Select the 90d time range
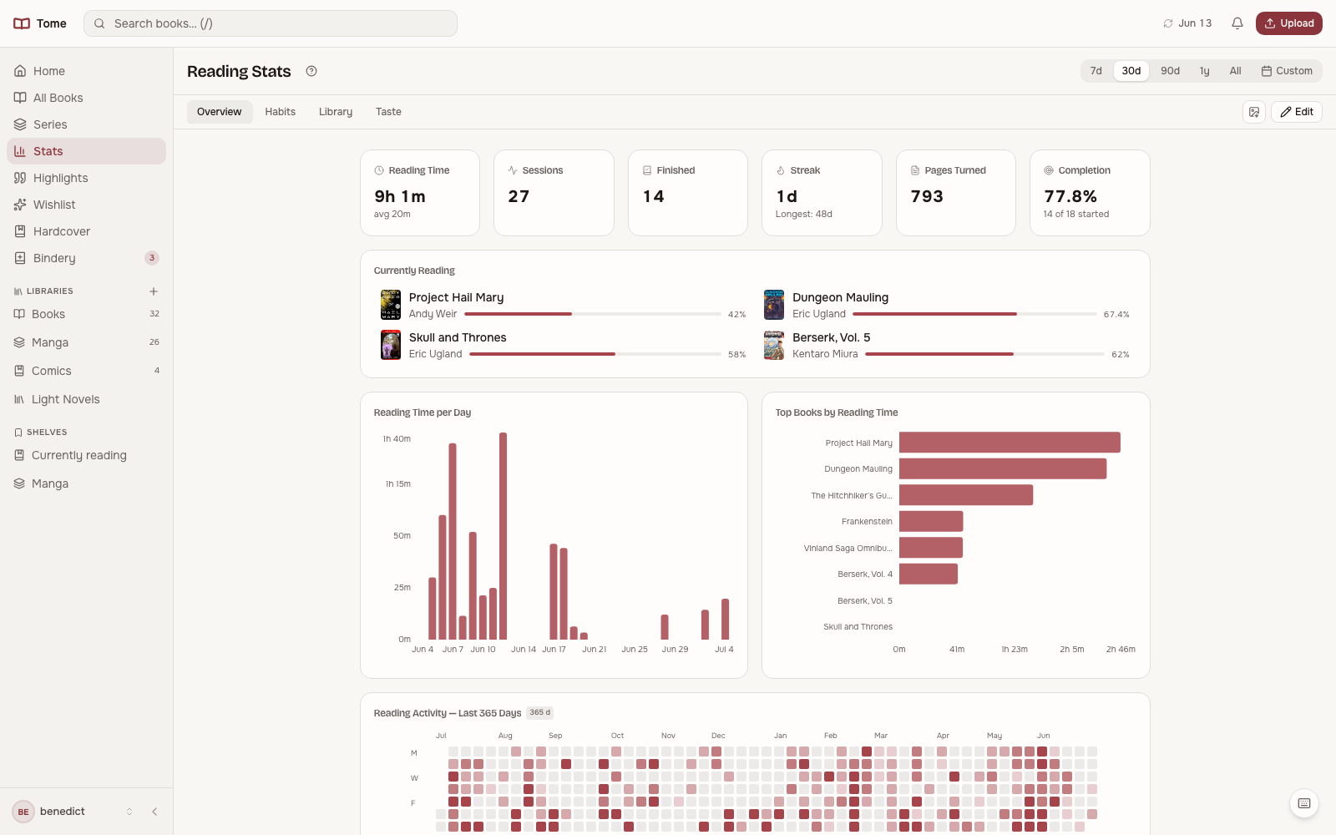The width and height of the screenshot is (1336, 835). click(x=1171, y=71)
